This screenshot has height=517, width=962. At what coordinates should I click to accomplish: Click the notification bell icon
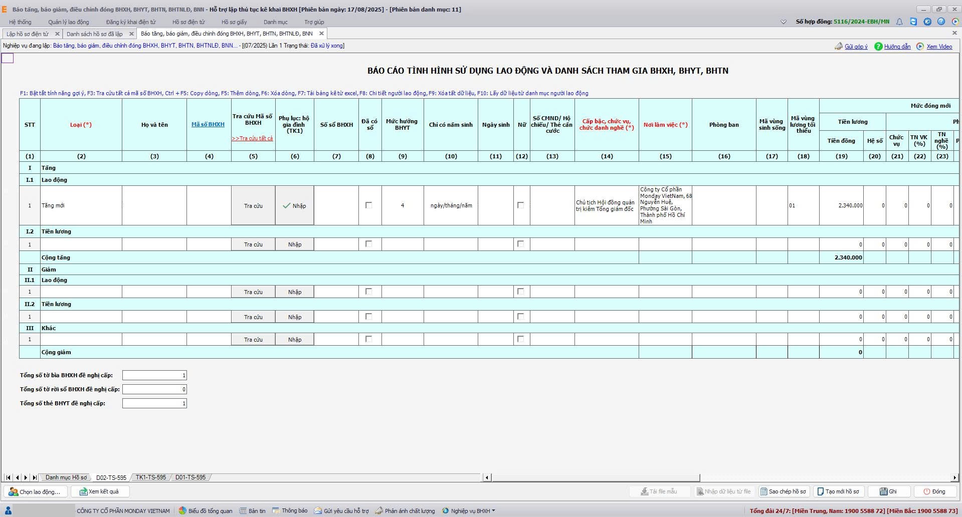(899, 22)
